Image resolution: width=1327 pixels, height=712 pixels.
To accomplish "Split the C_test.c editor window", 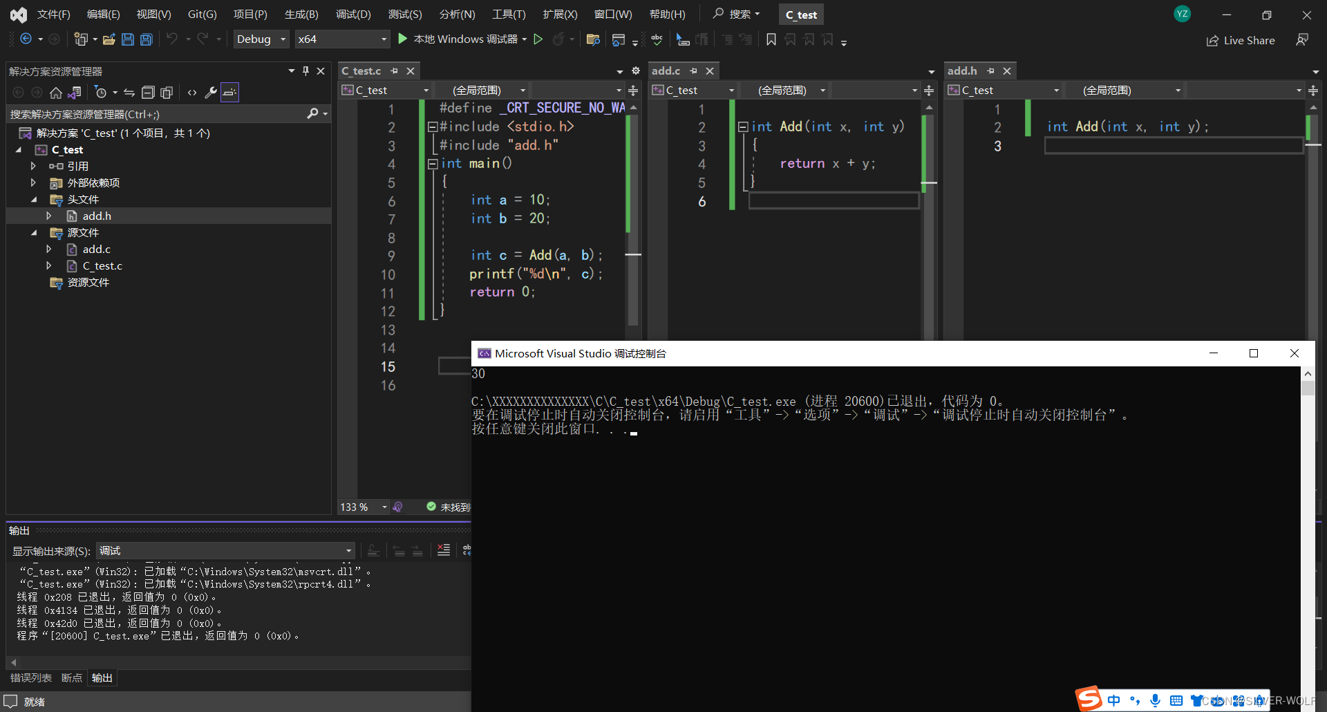I will click(x=633, y=91).
